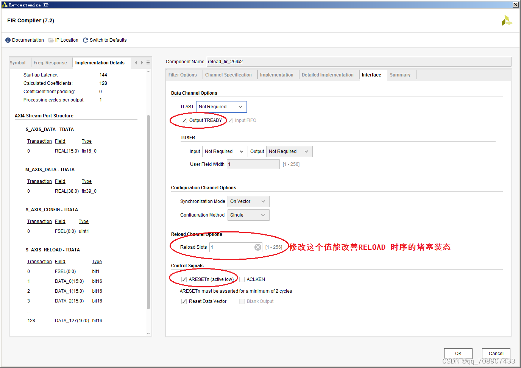Click the uint1 type entry
Image resolution: width=521 pixels, height=368 pixels.
point(84,231)
